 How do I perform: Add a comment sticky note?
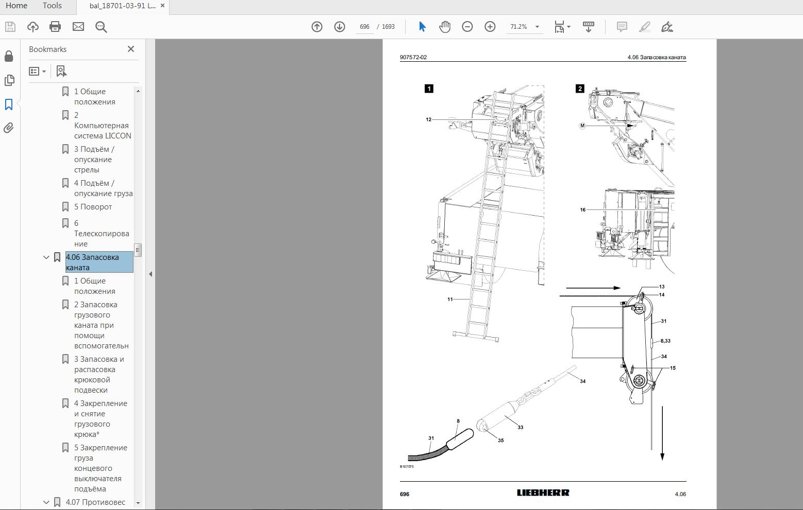pos(622,27)
